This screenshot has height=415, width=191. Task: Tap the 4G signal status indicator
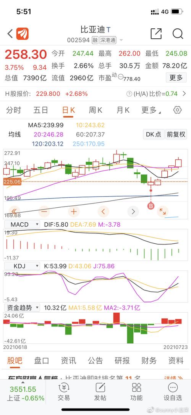coord(165,11)
